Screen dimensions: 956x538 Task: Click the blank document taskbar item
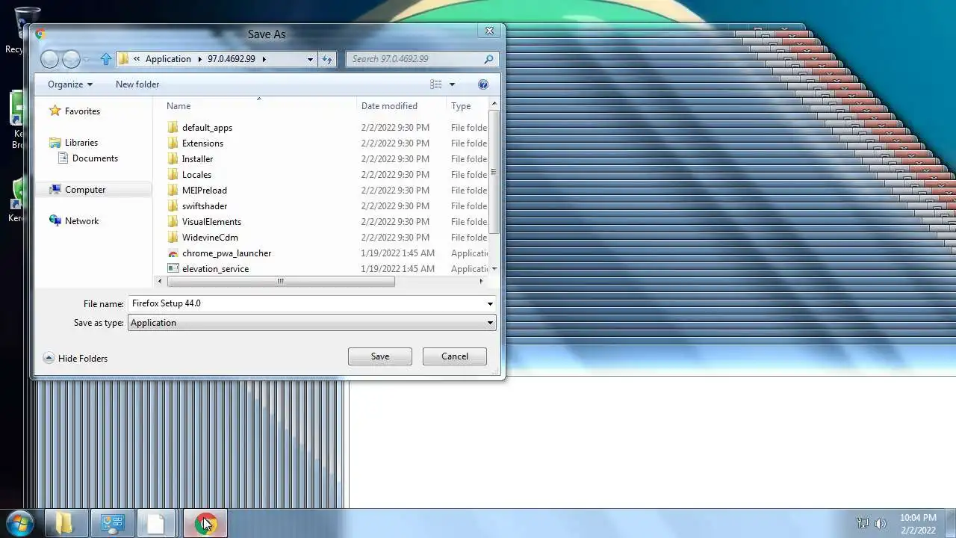(x=155, y=523)
